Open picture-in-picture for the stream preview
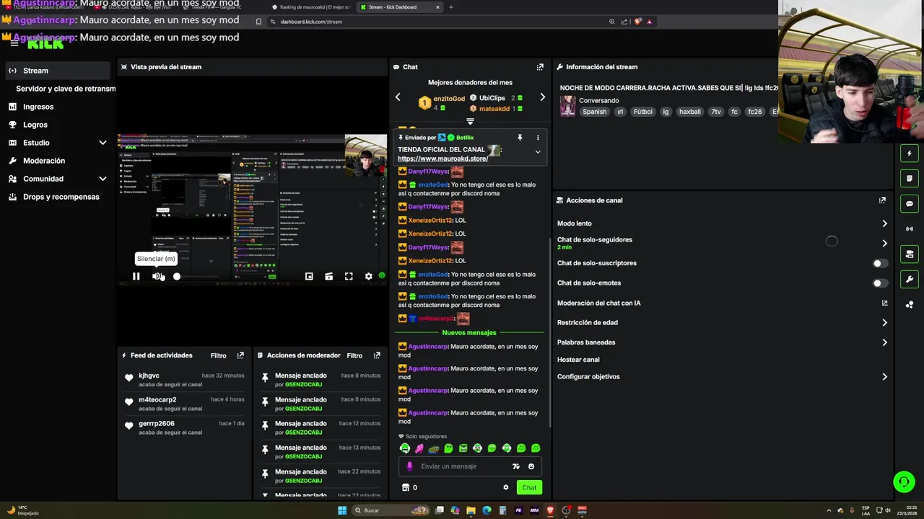924x519 pixels. [x=309, y=276]
